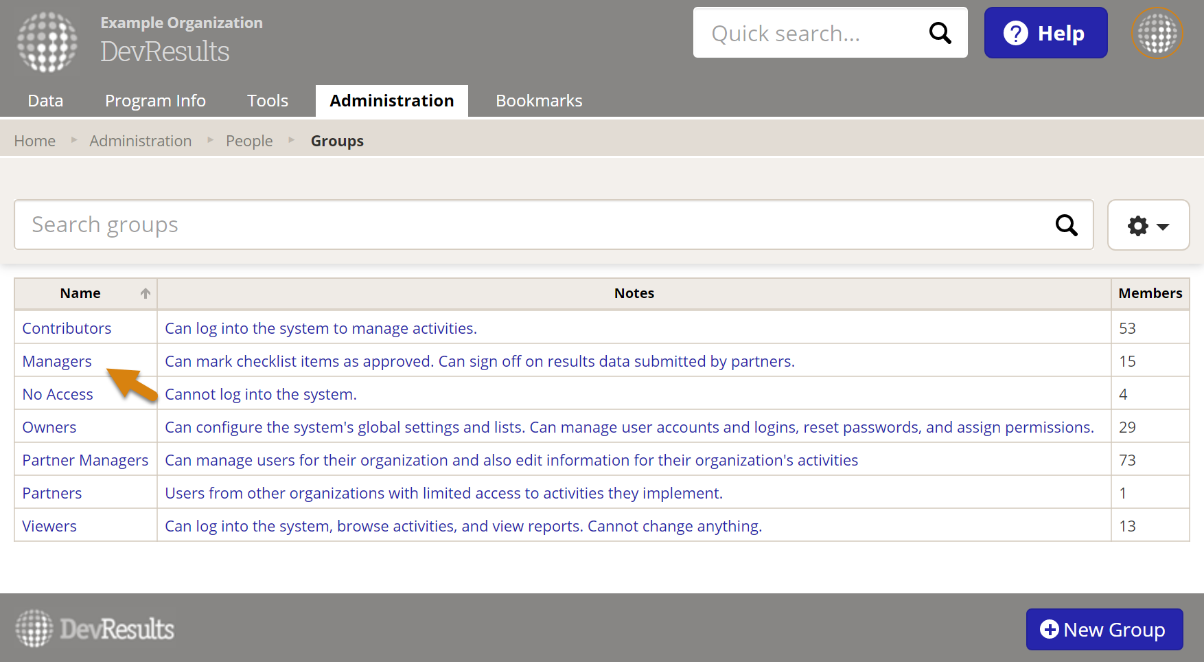Switch to the Program Info tab
The height and width of the screenshot is (662, 1204).
coord(155,101)
